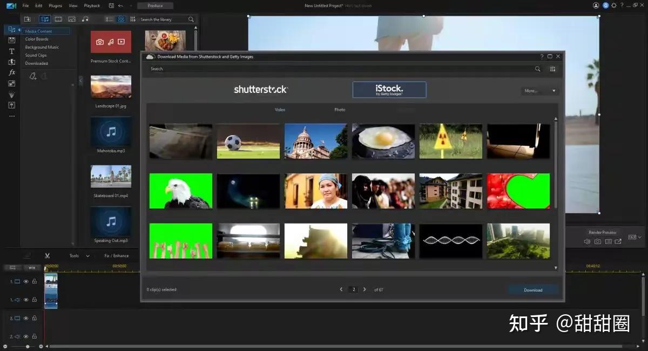This screenshot has width=648, height=351.
Task: Open the Playback menu
Action: click(92, 5)
